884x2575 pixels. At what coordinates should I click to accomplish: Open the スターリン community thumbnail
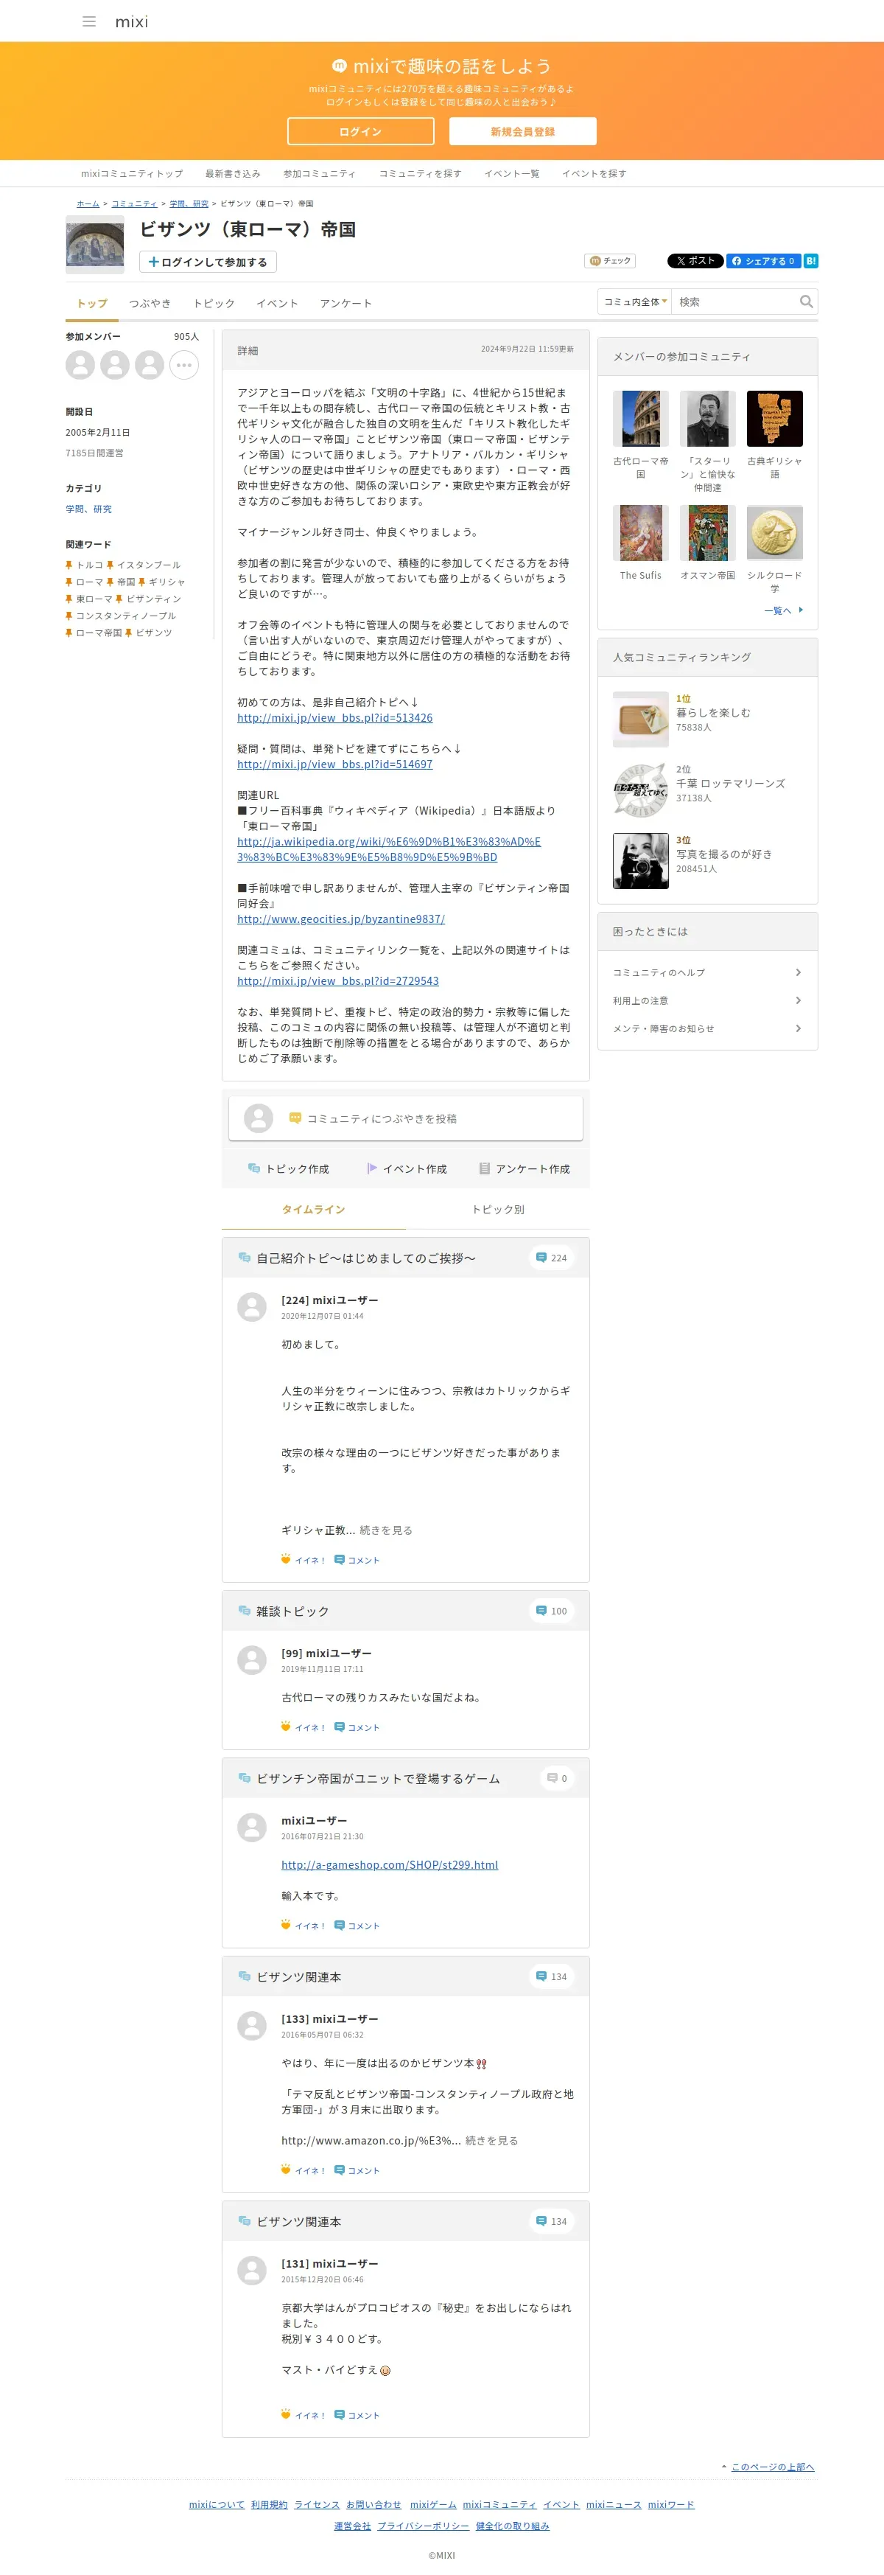707,418
